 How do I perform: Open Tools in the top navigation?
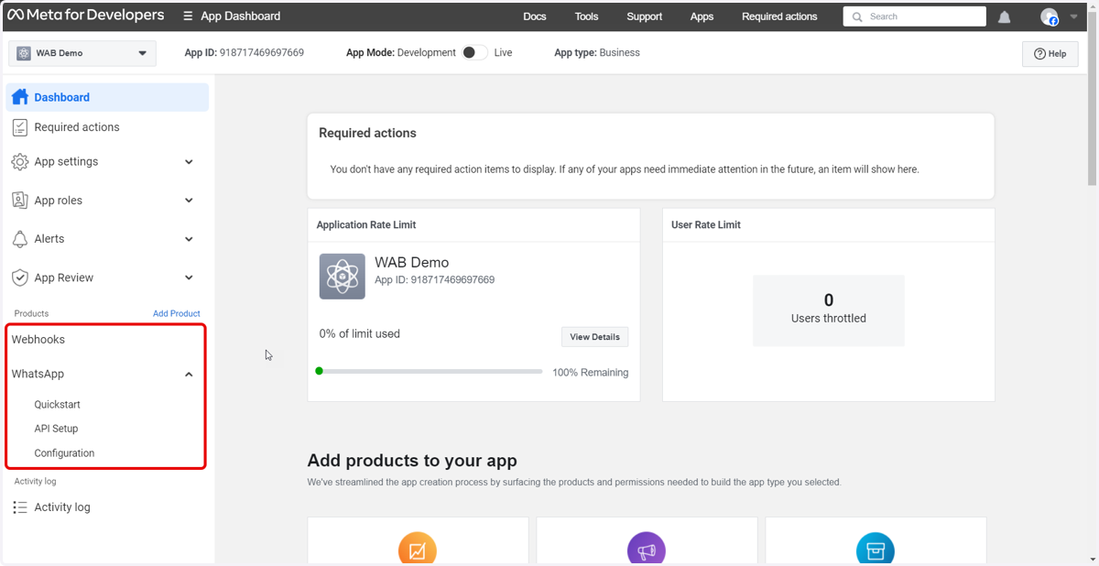point(587,16)
